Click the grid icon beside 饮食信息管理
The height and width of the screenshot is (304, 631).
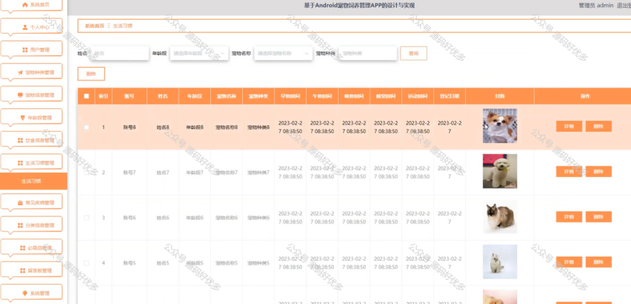click(20, 141)
